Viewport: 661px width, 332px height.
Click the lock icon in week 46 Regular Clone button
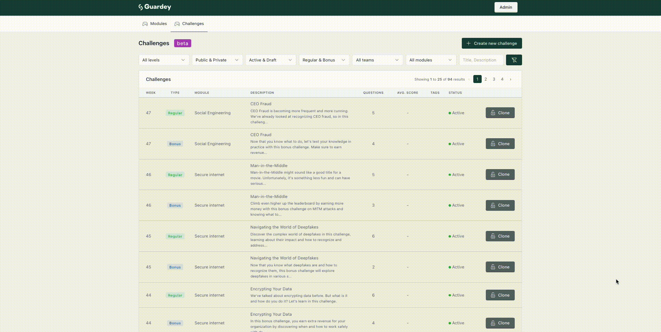coord(493,175)
